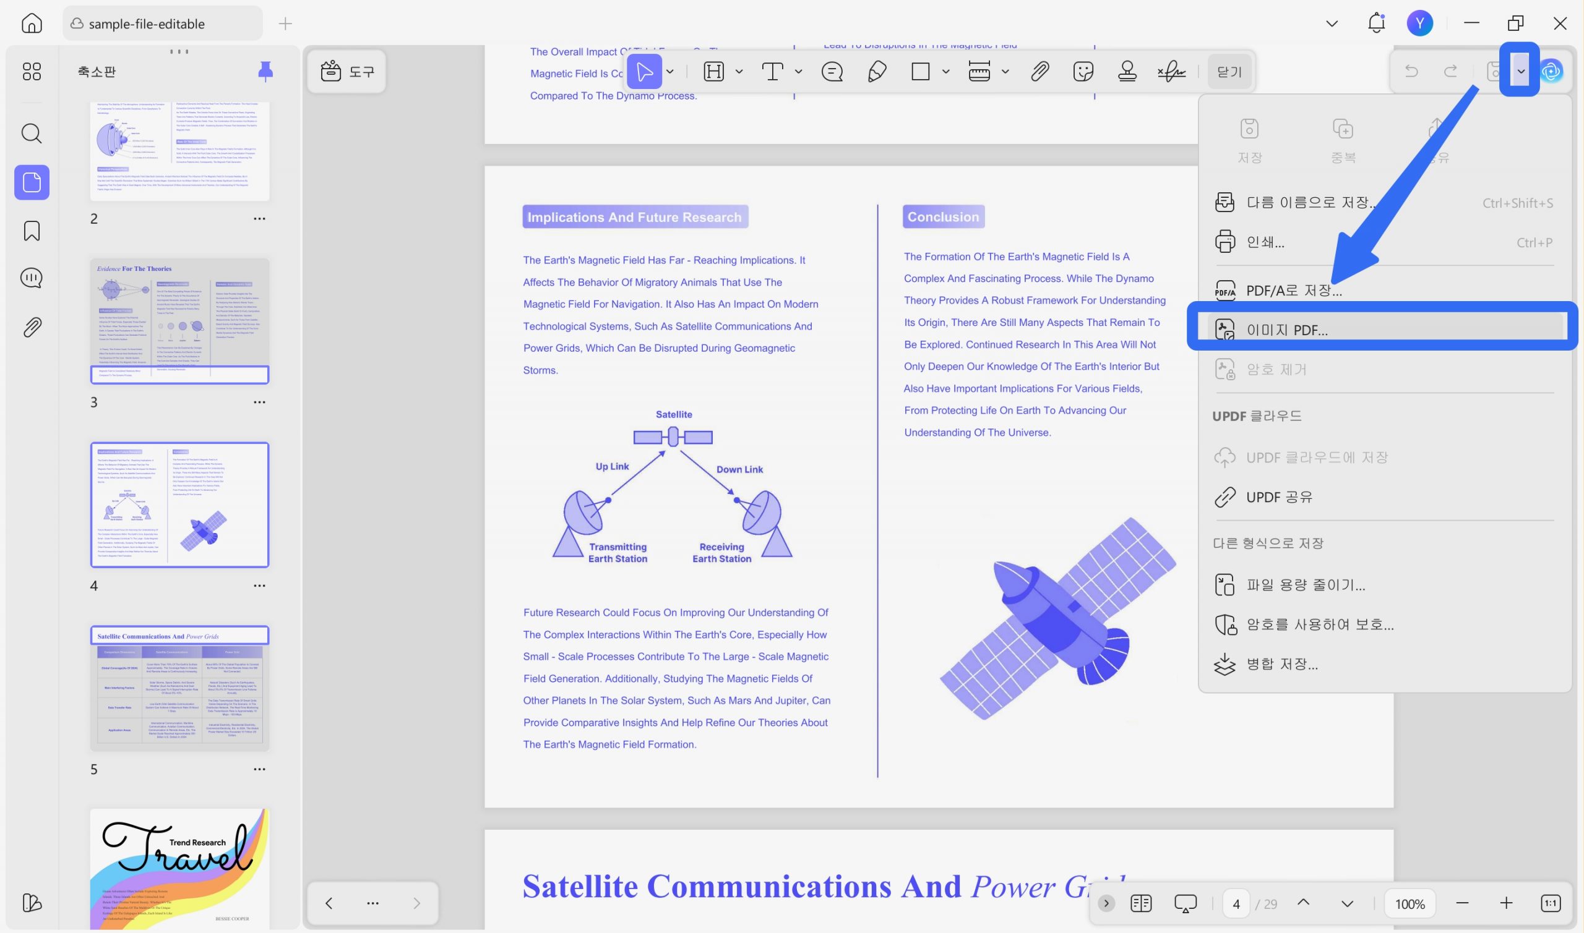Select the highlighter pen tool
1584x933 pixels.
tap(877, 72)
